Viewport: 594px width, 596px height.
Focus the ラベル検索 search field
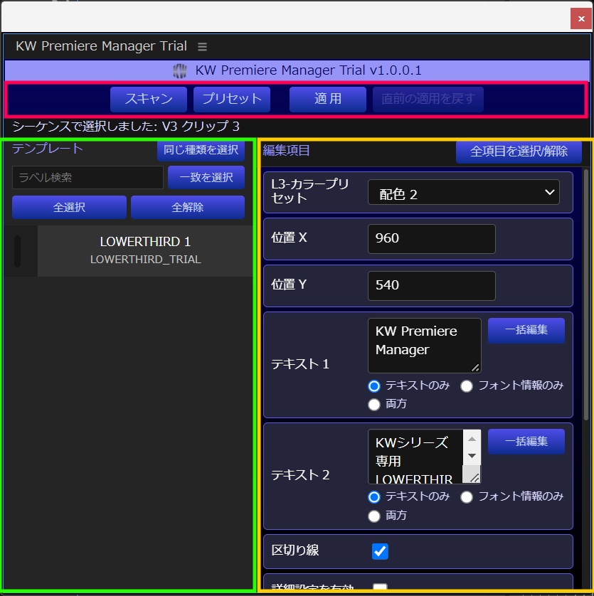87,178
